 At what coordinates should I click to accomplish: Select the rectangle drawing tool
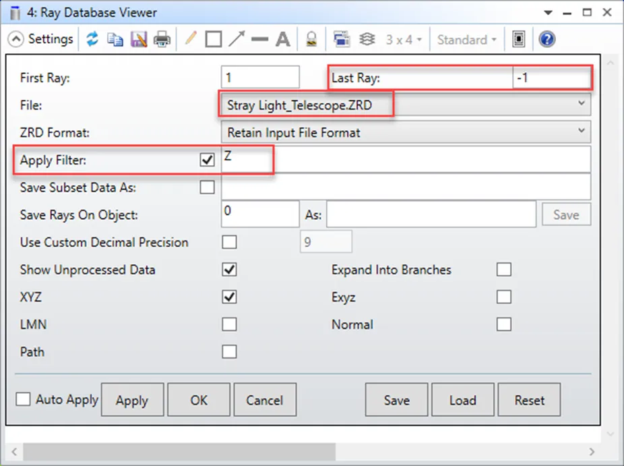(213, 39)
